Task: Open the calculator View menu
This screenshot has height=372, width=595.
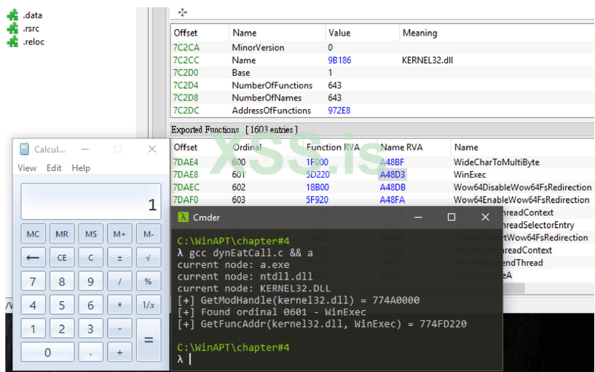Action: 27,168
